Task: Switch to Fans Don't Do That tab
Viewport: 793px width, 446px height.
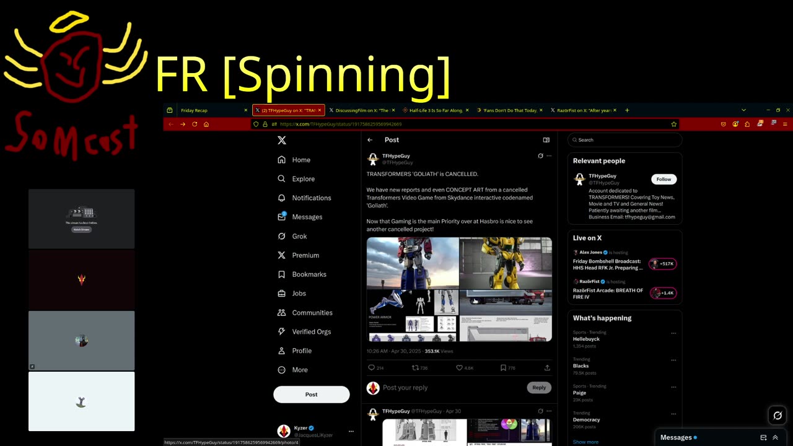Action: tap(509, 110)
